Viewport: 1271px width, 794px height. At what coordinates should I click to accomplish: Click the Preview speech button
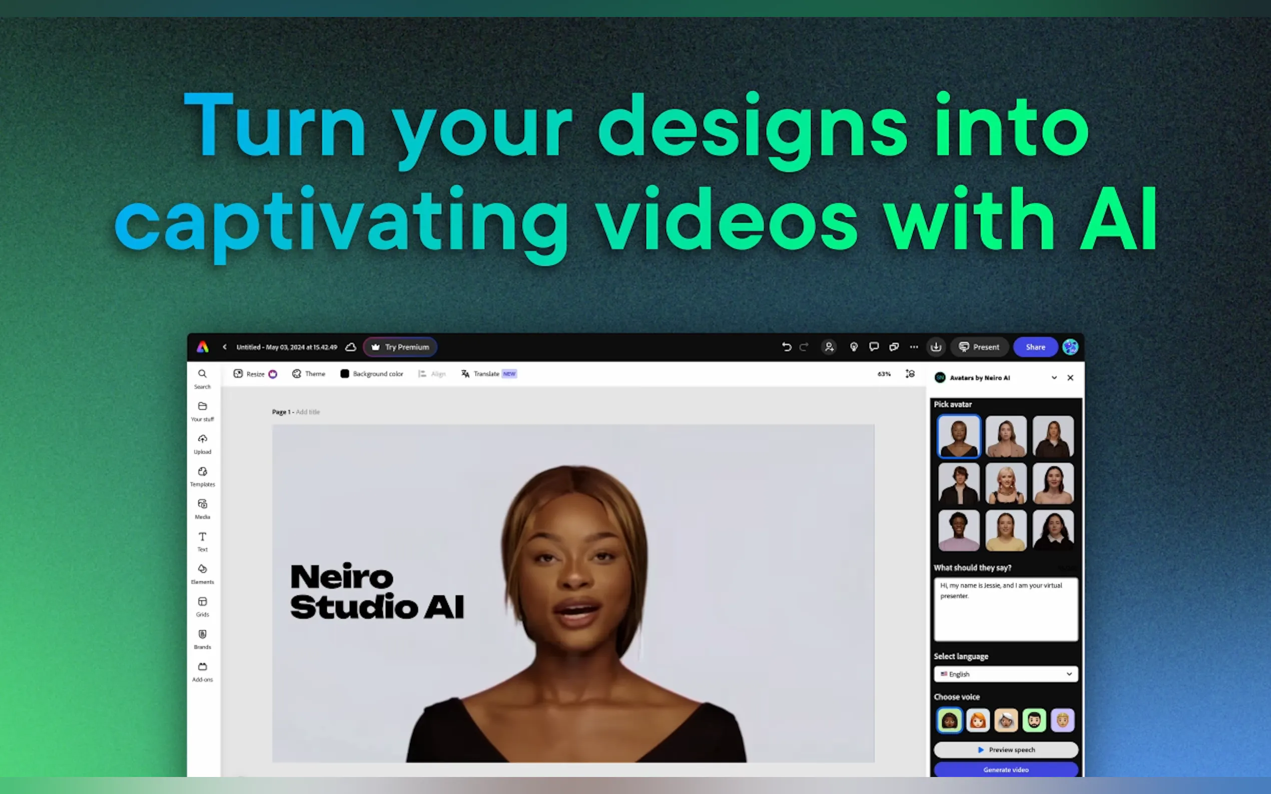[x=1006, y=750]
